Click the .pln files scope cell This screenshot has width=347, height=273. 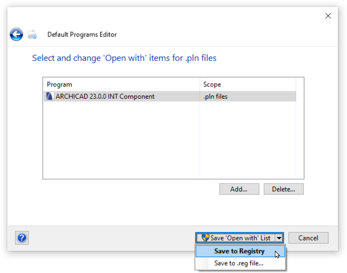click(216, 97)
